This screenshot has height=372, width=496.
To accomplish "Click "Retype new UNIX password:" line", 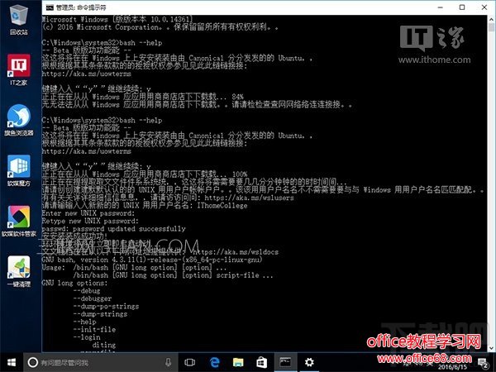I will pos(90,221).
